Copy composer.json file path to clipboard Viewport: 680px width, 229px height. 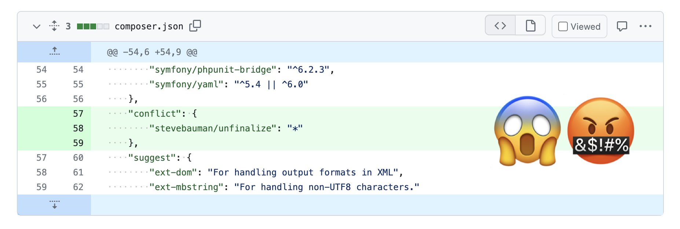[195, 26]
